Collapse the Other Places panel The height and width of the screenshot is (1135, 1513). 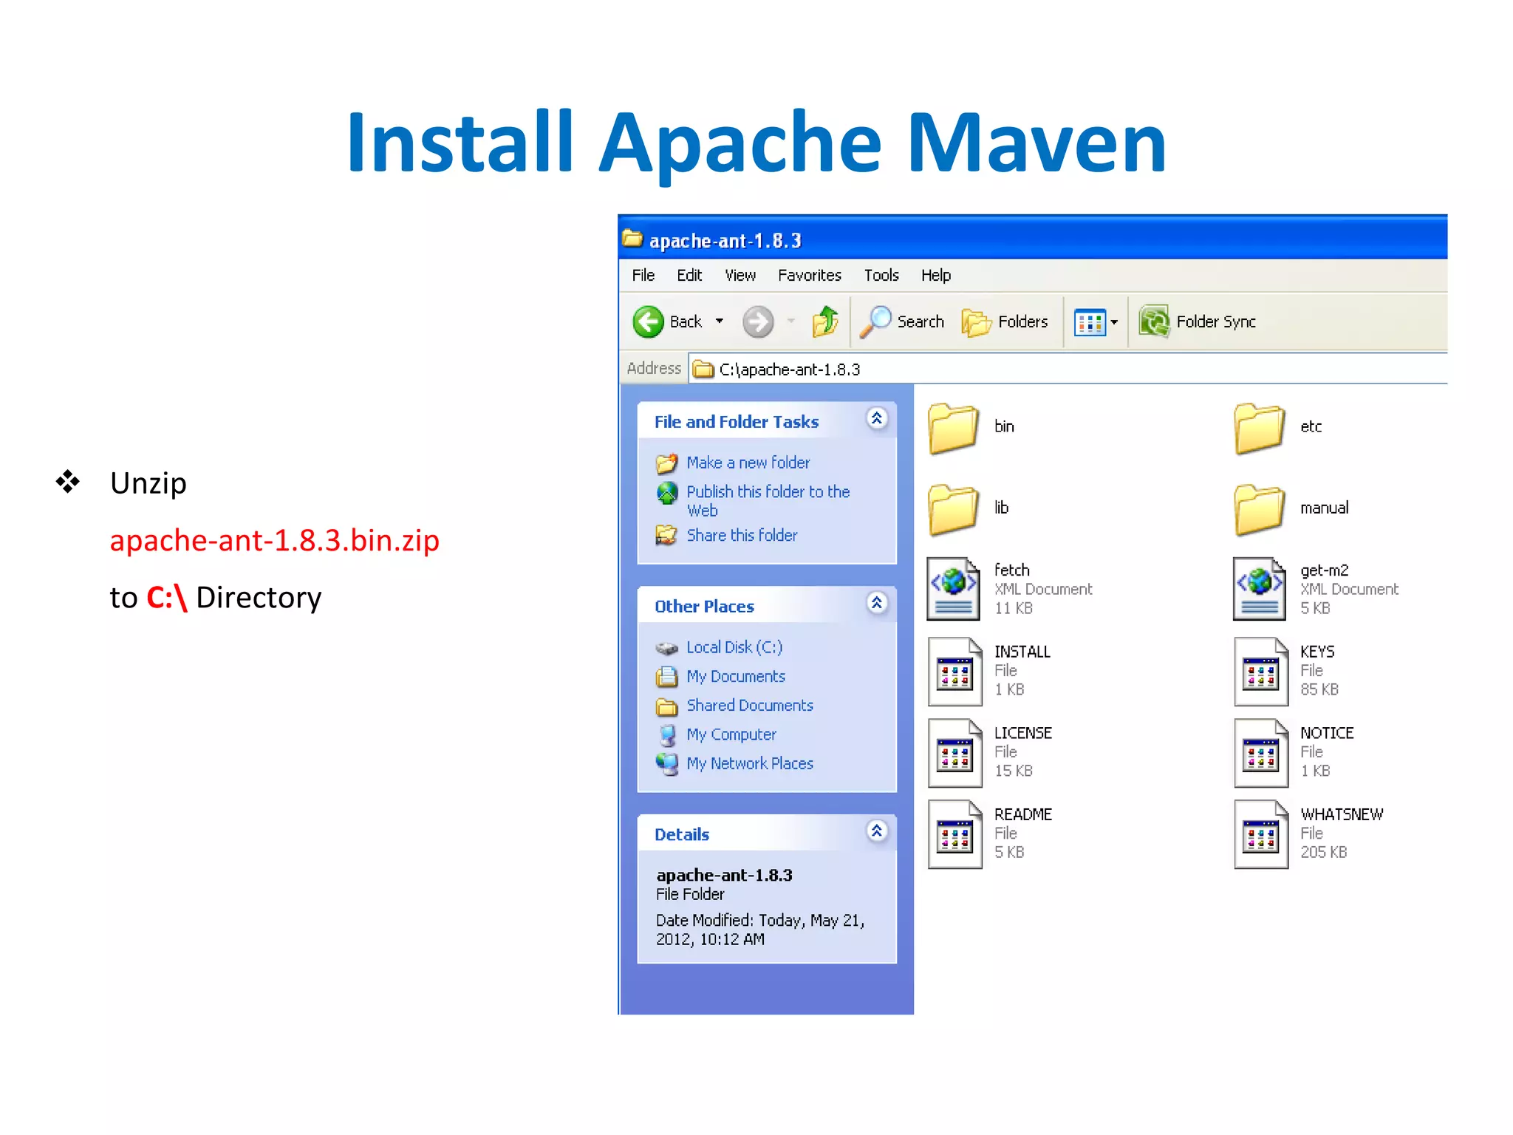tap(876, 604)
